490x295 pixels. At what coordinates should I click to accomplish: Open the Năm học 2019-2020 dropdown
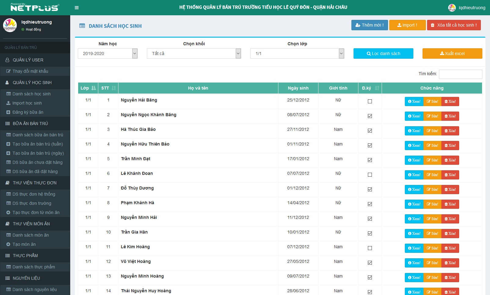pos(108,53)
